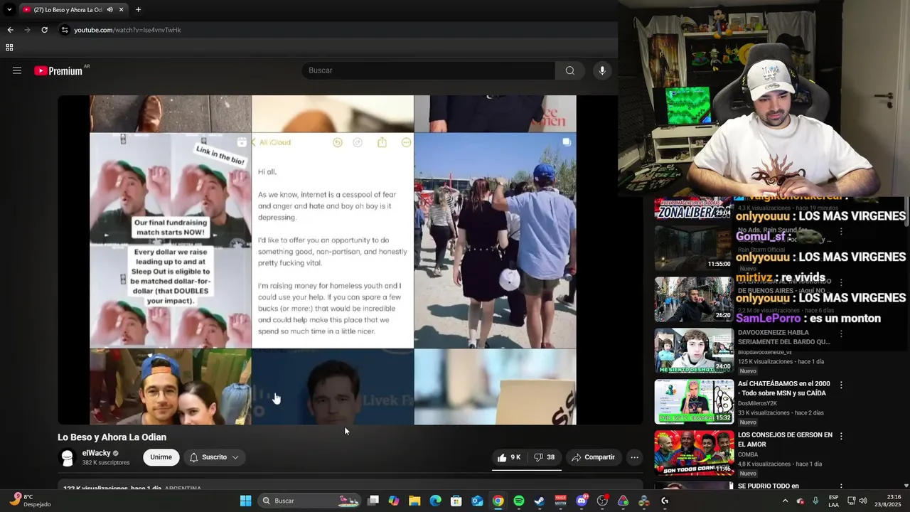Open the Windows Start menu

[x=245, y=501]
